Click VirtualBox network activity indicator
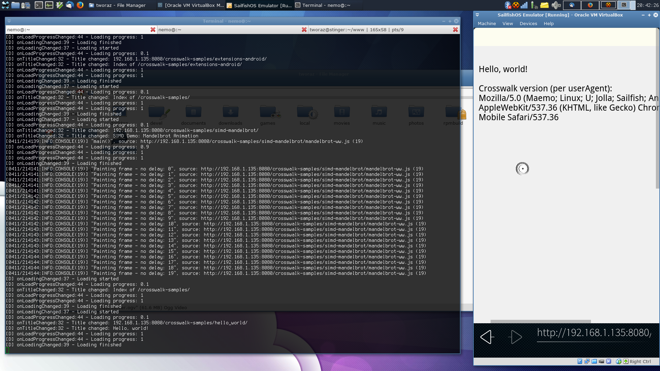 587,361
